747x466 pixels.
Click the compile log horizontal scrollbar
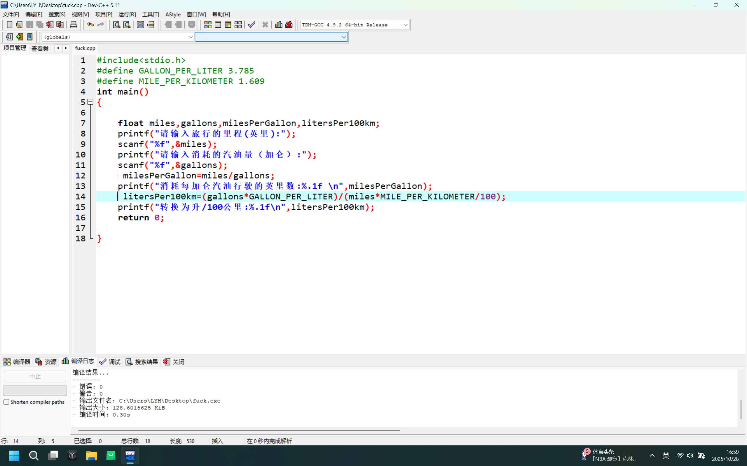coord(239,430)
